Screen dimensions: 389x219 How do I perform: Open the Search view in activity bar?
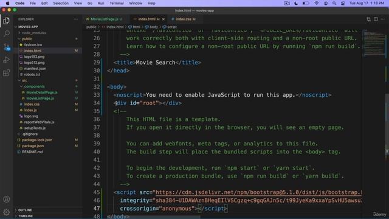(7, 33)
